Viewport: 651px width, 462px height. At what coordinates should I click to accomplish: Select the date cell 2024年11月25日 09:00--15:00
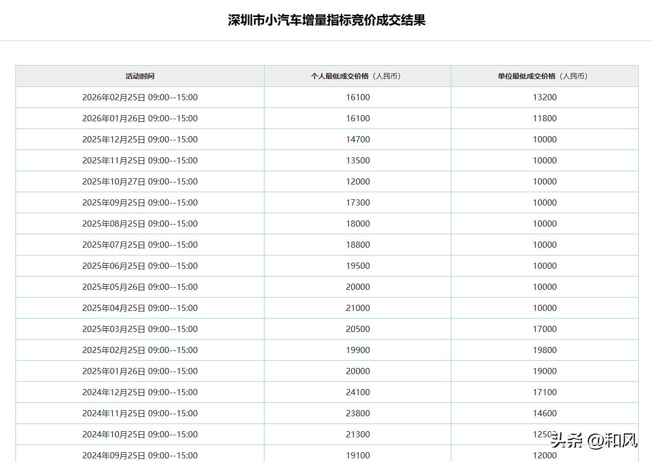[x=140, y=413]
